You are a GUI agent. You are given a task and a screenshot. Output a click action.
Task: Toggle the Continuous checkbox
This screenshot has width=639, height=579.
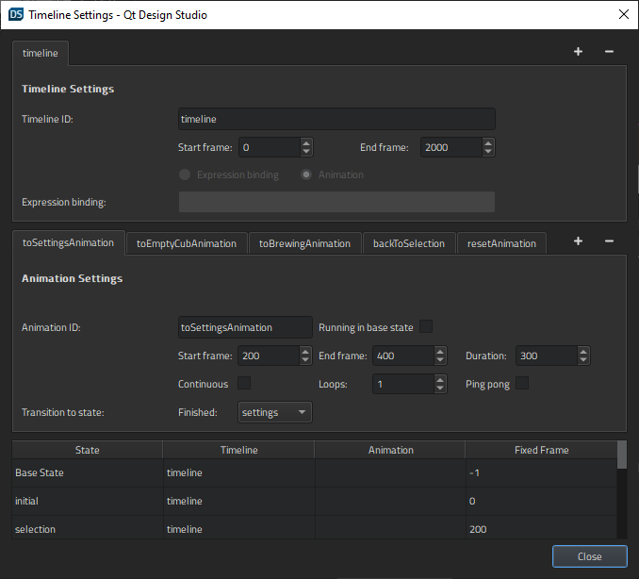click(244, 384)
